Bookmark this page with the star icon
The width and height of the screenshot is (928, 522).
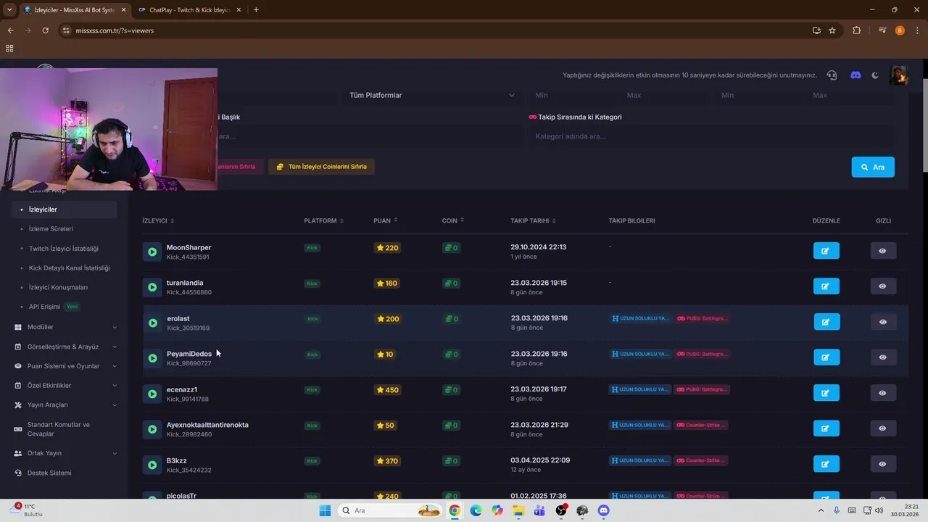pos(832,30)
